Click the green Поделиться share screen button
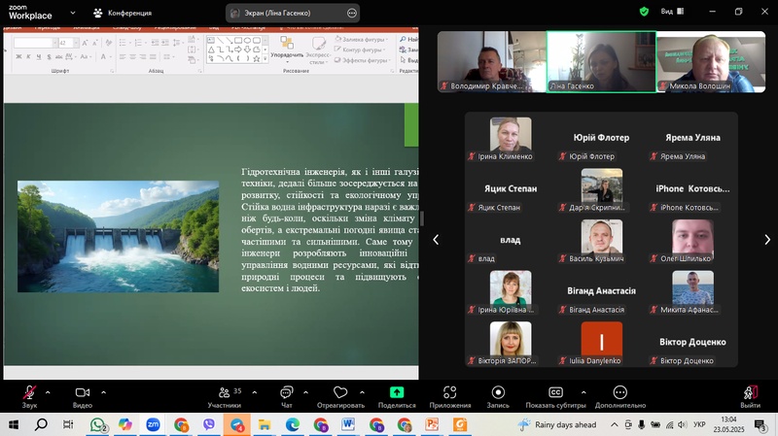778x436 pixels. coord(397,397)
